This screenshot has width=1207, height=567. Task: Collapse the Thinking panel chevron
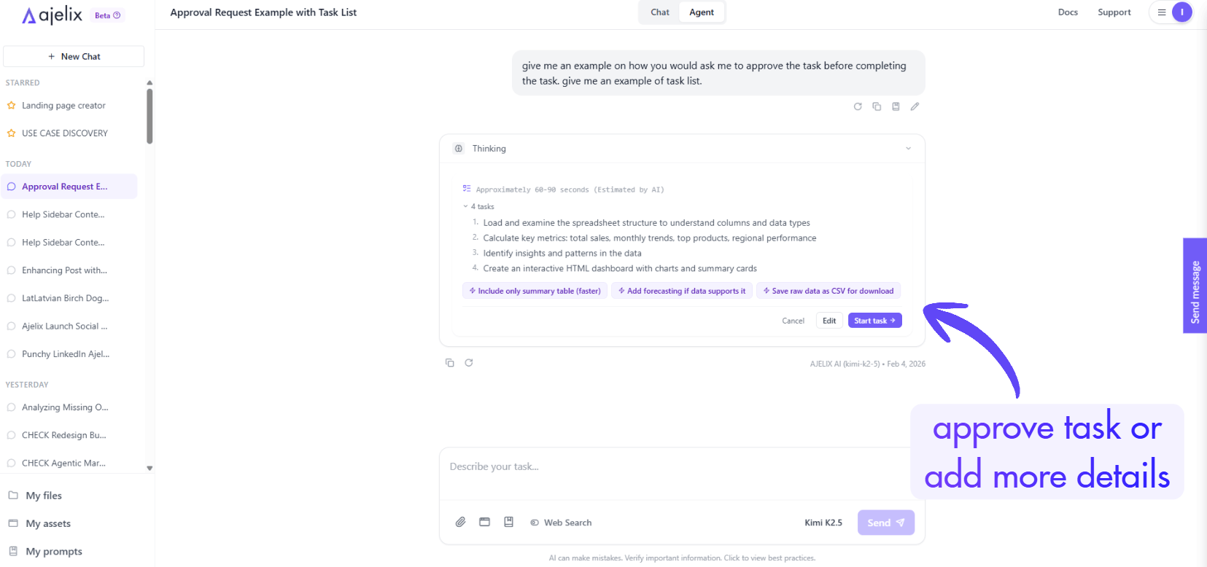click(908, 149)
